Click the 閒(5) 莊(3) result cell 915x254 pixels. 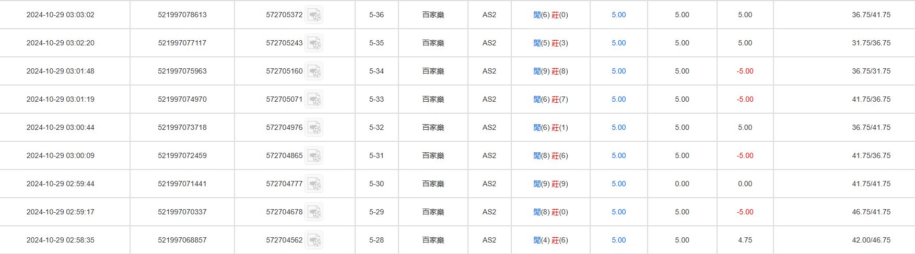tap(550, 43)
